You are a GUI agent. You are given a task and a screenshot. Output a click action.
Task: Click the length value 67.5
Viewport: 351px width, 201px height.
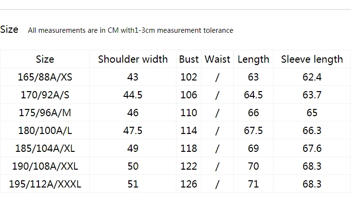click(253, 131)
